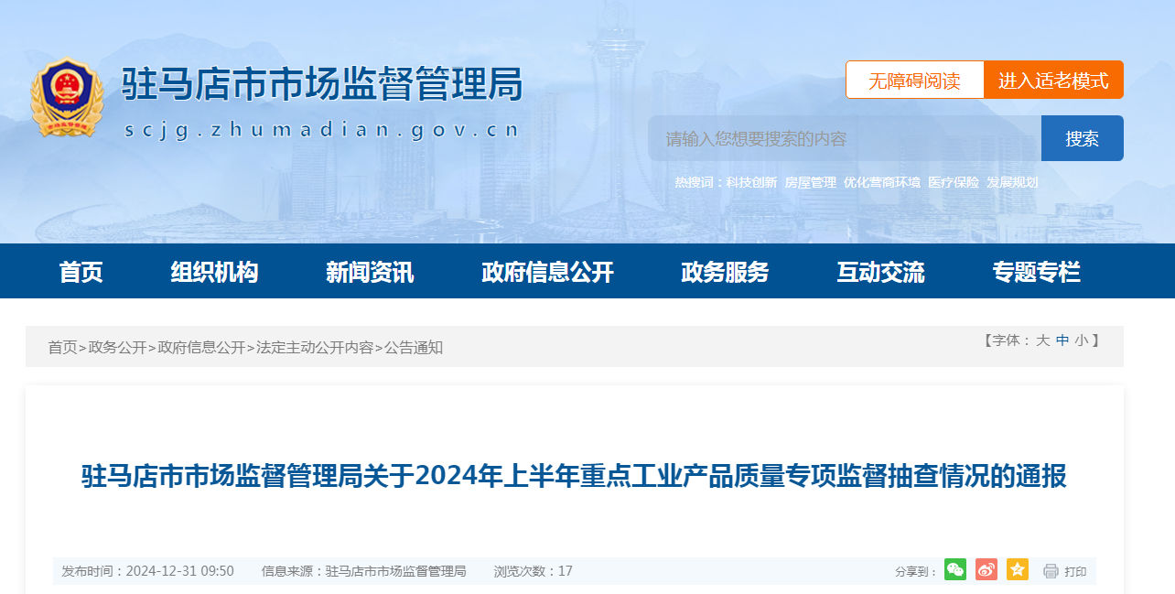
Task: Share article to WeChat
Action: tap(955, 569)
